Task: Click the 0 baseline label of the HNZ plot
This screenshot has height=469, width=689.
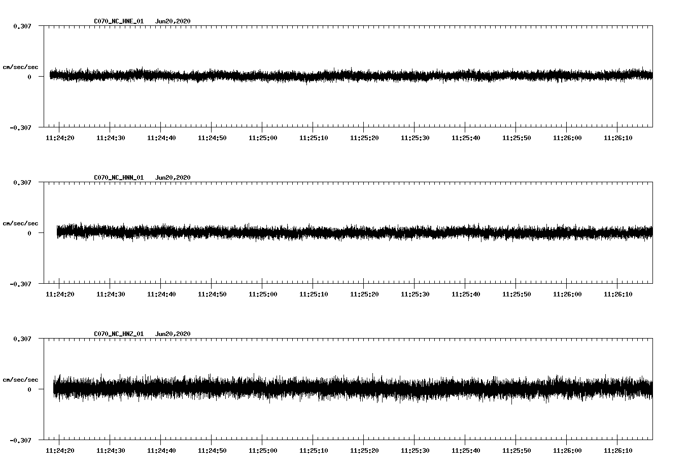Action: coord(29,389)
